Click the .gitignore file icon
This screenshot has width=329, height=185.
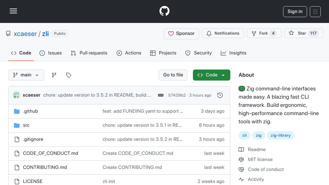[x=17, y=139]
